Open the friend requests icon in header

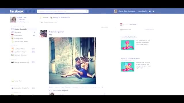click(x=26, y=11)
